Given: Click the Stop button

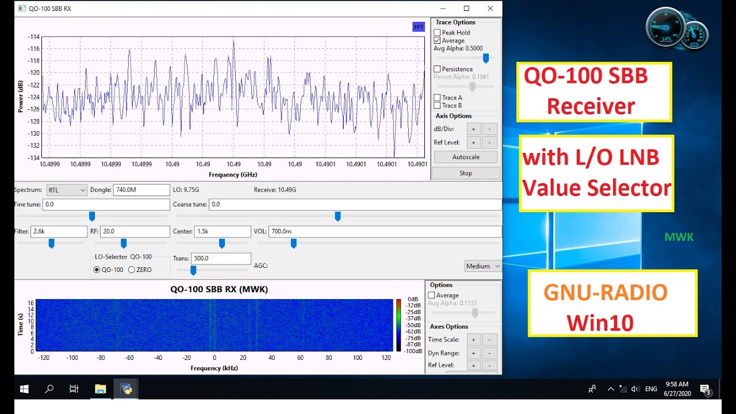Looking at the screenshot, I should pyautogui.click(x=466, y=173).
